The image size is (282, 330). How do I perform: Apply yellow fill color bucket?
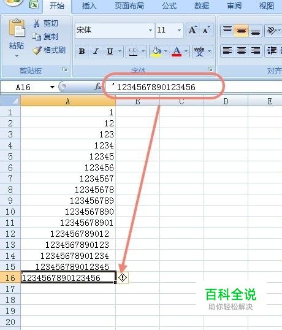click(x=156, y=51)
